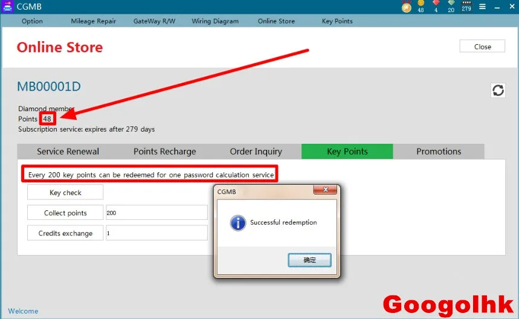This screenshot has width=519, height=319.
Task: Confirm the dialog with the 确定 button
Action: [309, 260]
